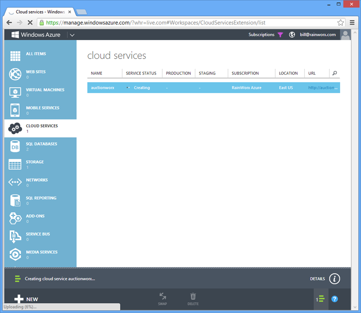Viewport: 361px width, 313px height.
Task: Sort by the Service Status column
Action: tap(141, 73)
